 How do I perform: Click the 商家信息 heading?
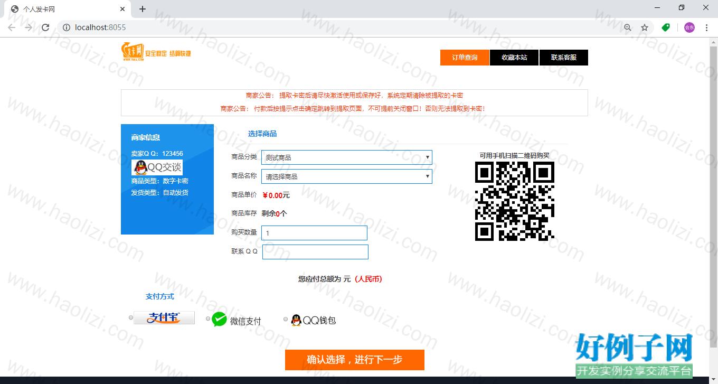[146, 137]
